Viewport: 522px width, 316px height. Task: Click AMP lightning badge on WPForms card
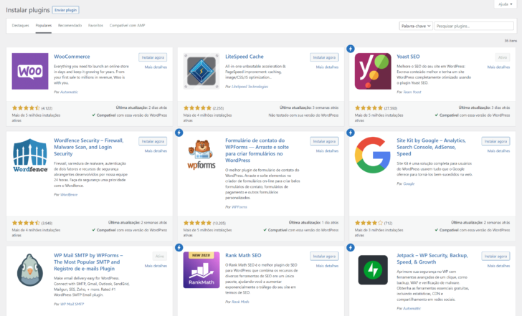pos(179,133)
